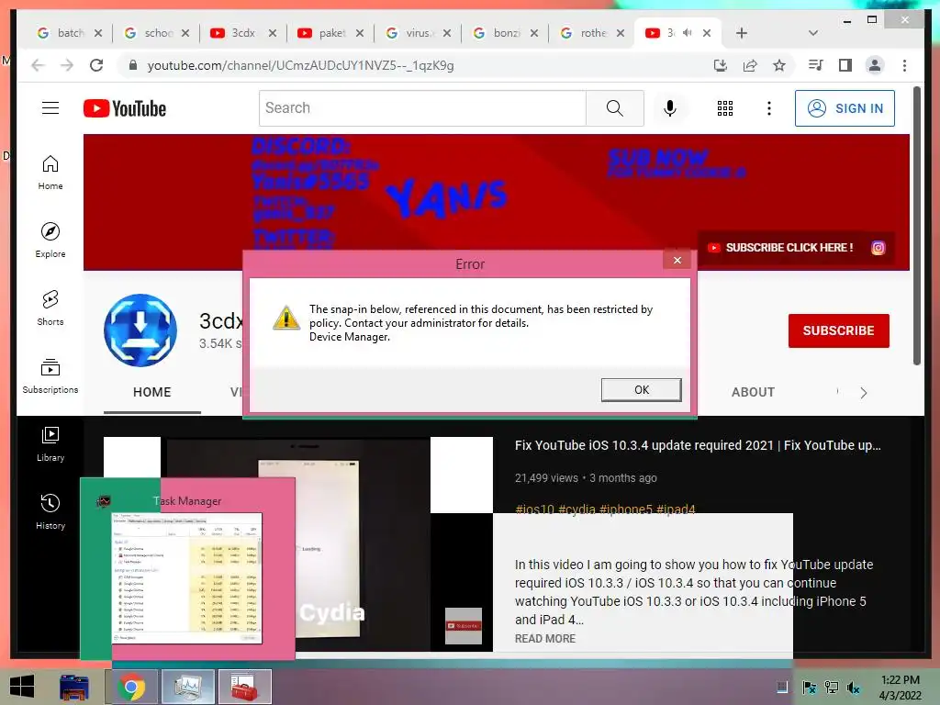Mute the playing tab via speaker icon
This screenshot has width=940, height=705.
(688, 33)
